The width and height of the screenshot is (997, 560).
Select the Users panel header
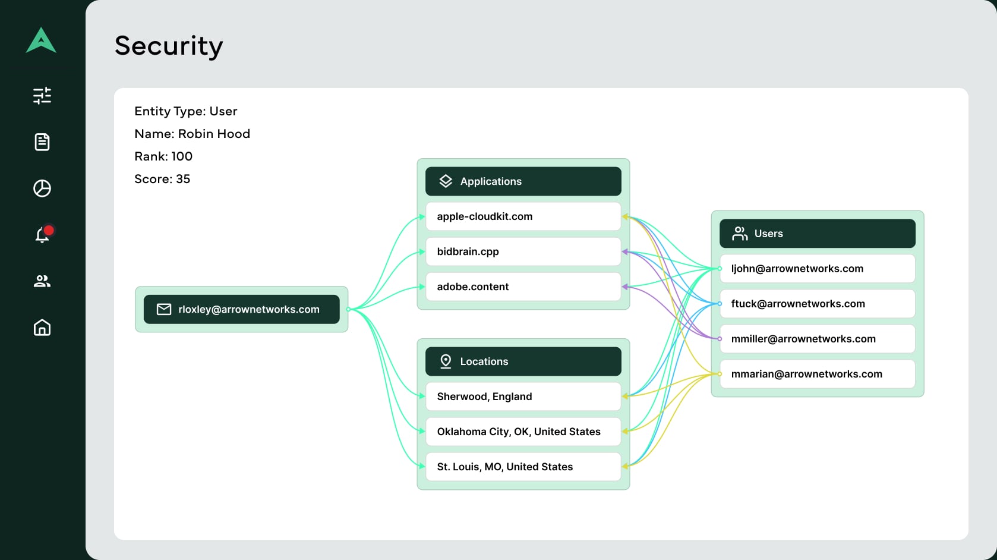[817, 233]
